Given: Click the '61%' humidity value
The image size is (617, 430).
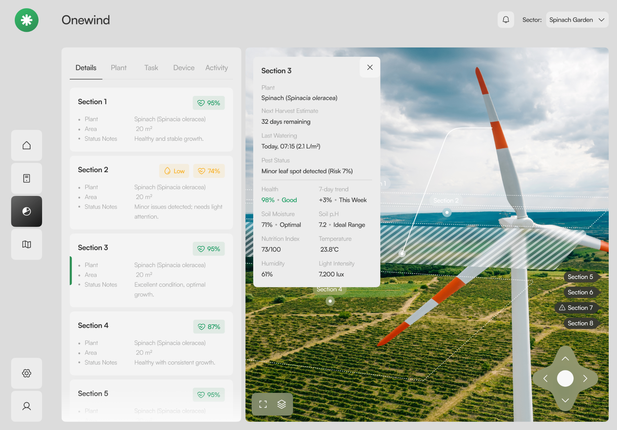Looking at the screenshot, I should (267, 274).
